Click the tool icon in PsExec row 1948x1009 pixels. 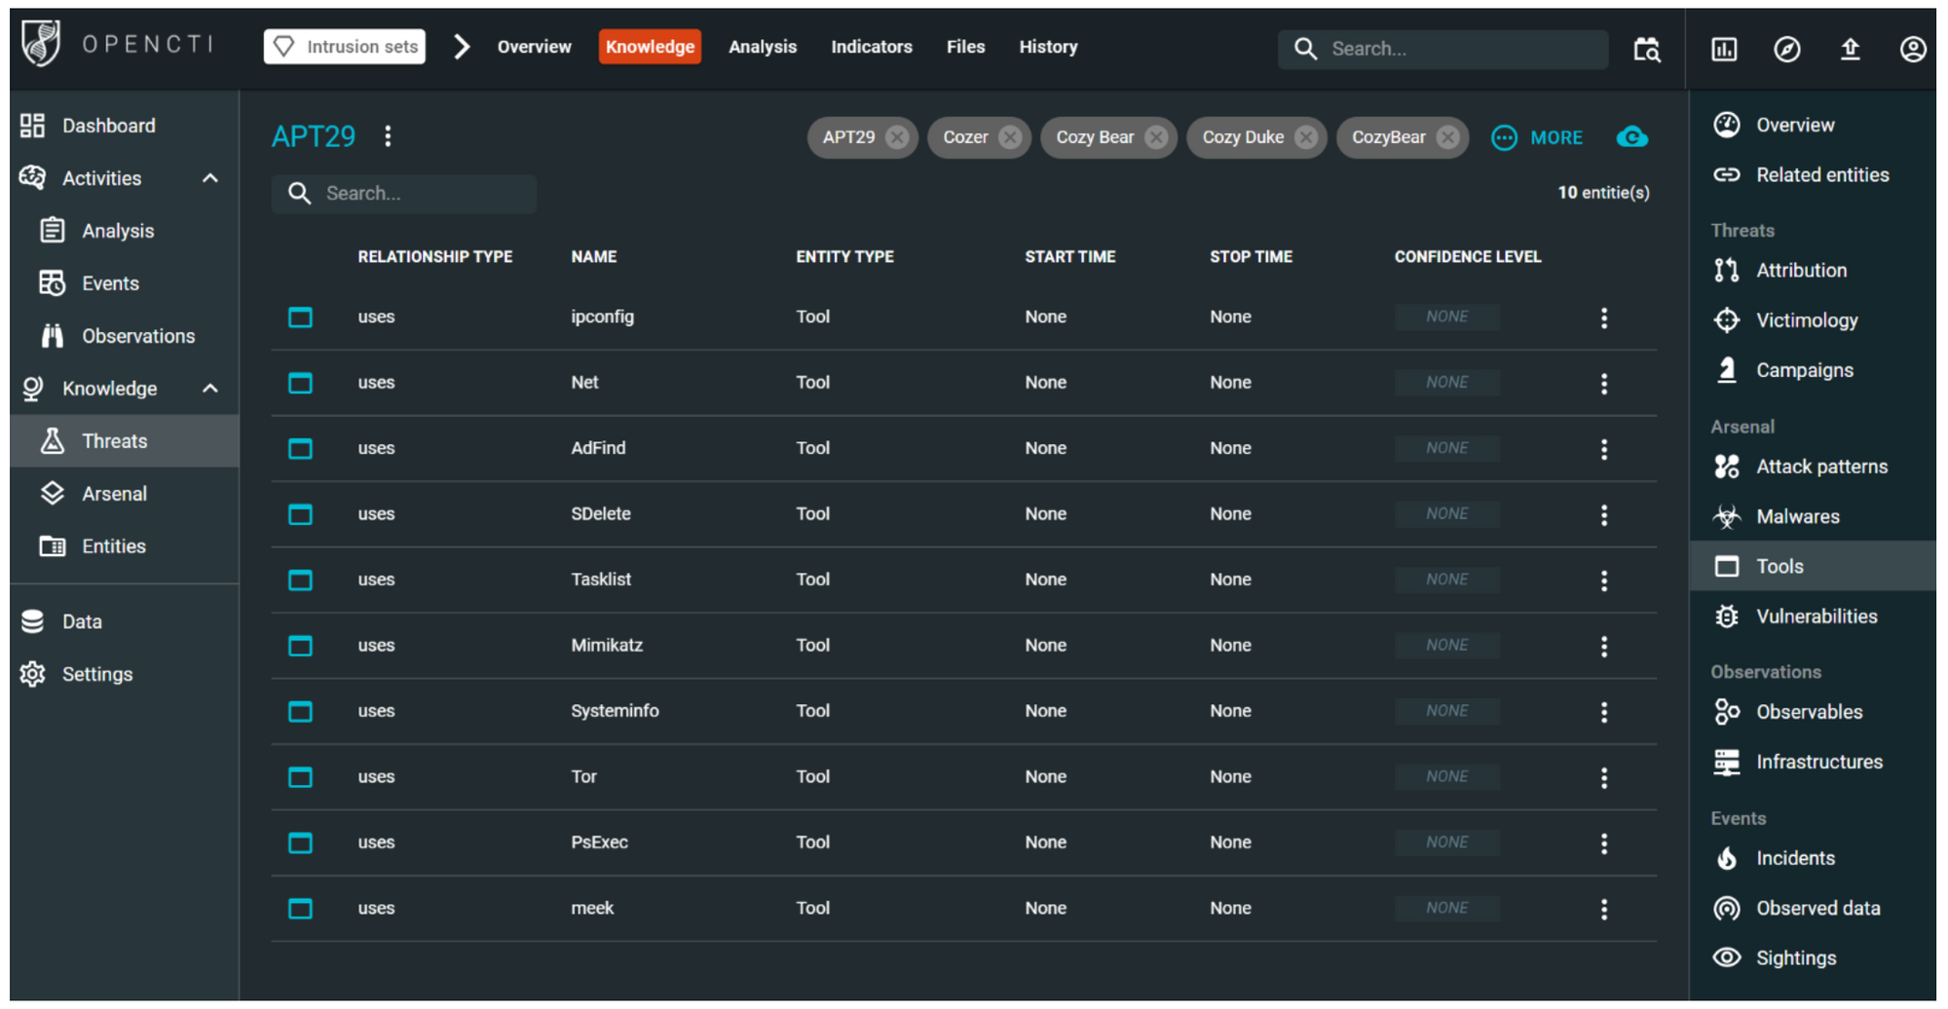click(300, 843)
